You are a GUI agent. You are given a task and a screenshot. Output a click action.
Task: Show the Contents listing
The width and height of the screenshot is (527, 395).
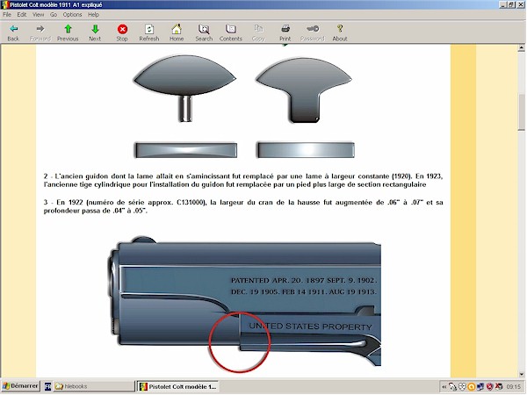point(230,32)
